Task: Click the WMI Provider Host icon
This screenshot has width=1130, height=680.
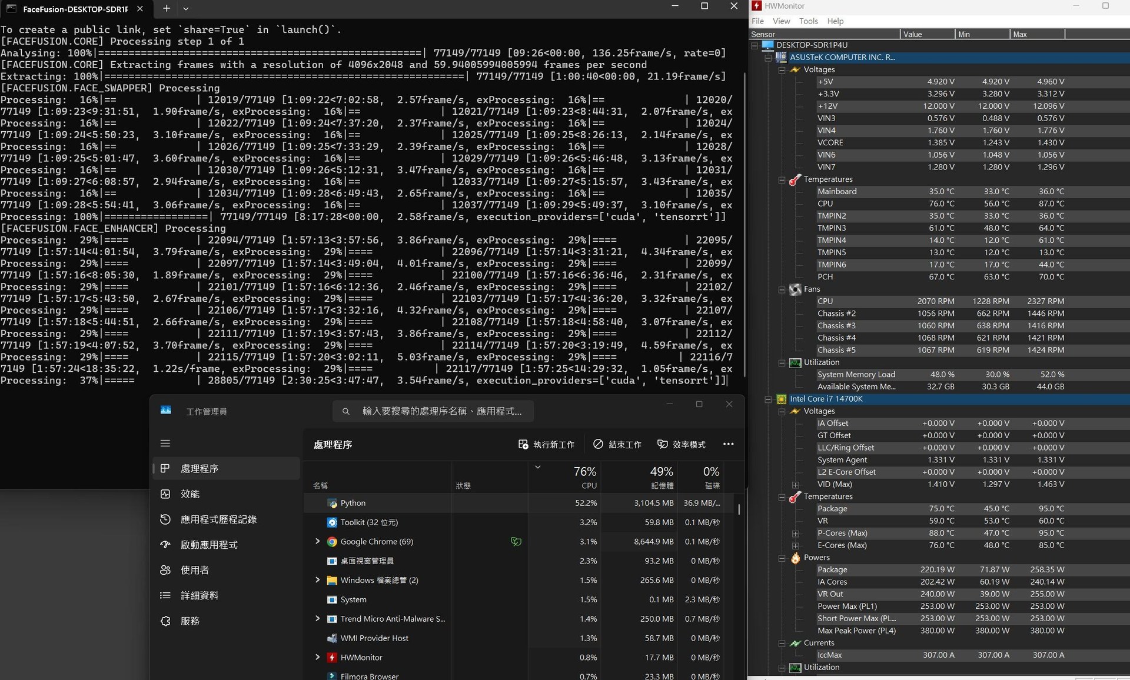Action: click(x=332, y=638)
